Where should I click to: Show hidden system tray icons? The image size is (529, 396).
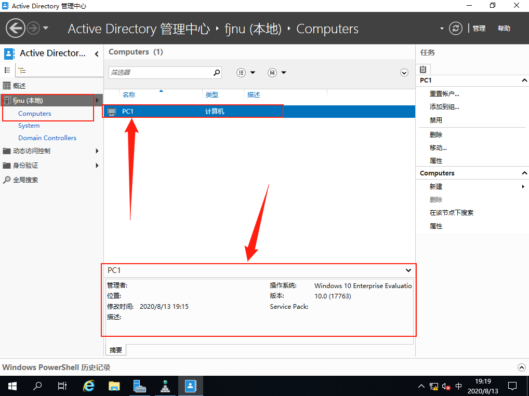tap(421, 386)
